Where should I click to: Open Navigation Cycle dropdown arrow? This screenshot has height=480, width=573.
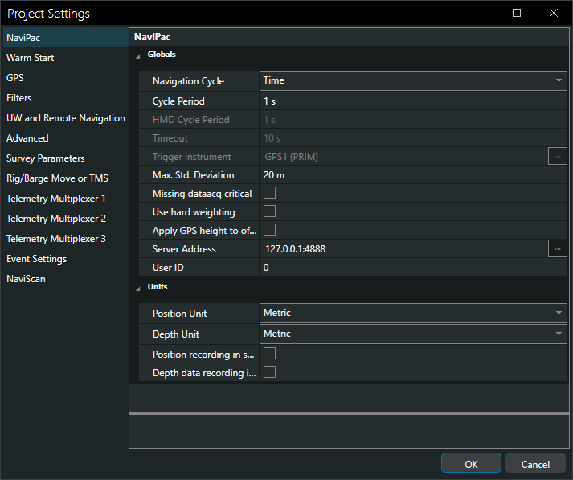(559, 80)
